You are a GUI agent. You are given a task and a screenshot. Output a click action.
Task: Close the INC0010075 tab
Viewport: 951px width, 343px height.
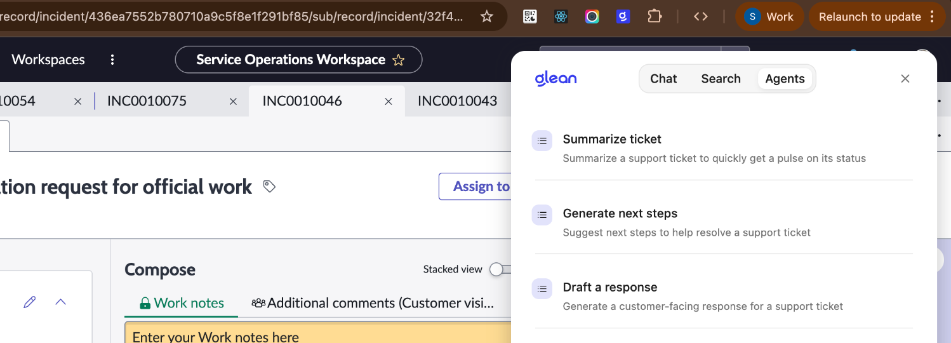233,102
